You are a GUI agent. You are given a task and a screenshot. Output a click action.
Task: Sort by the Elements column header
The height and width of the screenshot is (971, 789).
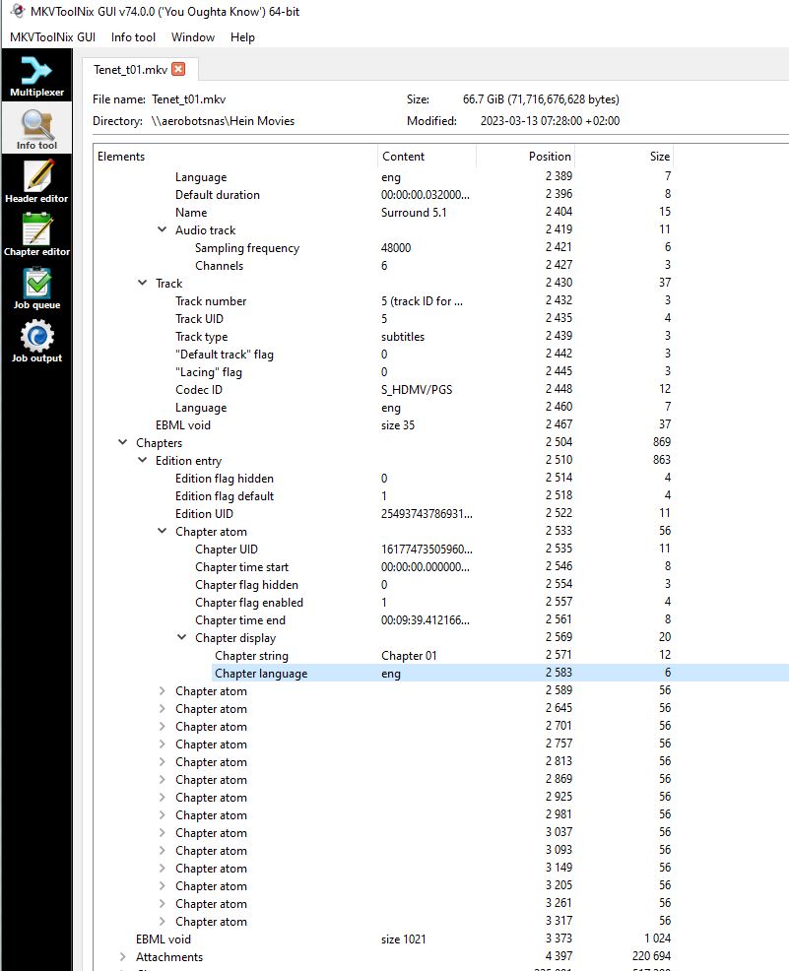(235, 156)
